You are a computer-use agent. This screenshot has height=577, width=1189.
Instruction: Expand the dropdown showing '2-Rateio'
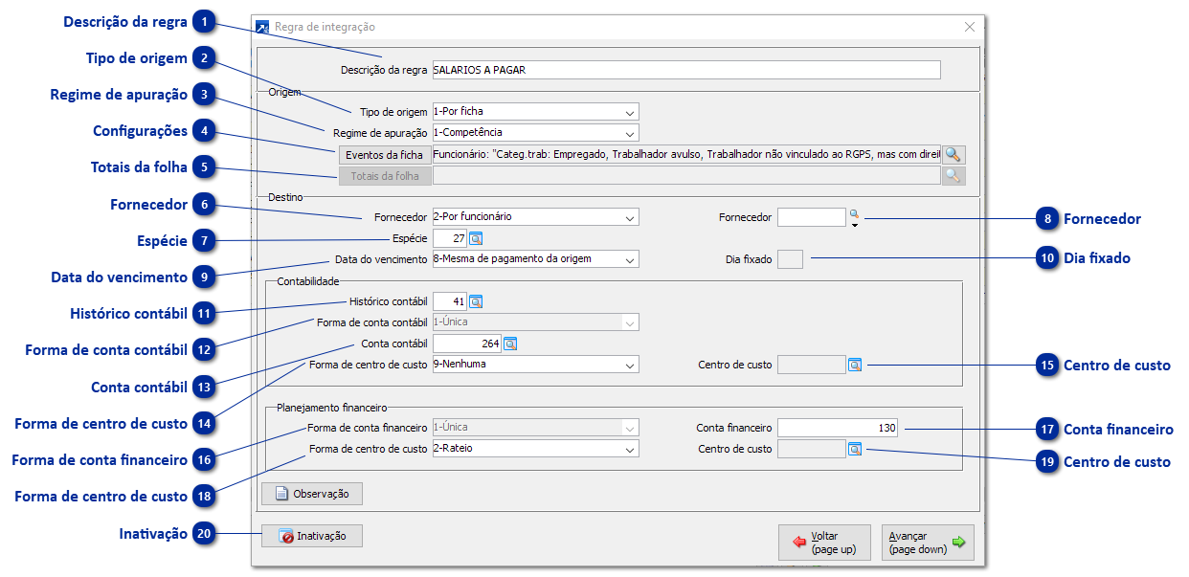[629, 450]
